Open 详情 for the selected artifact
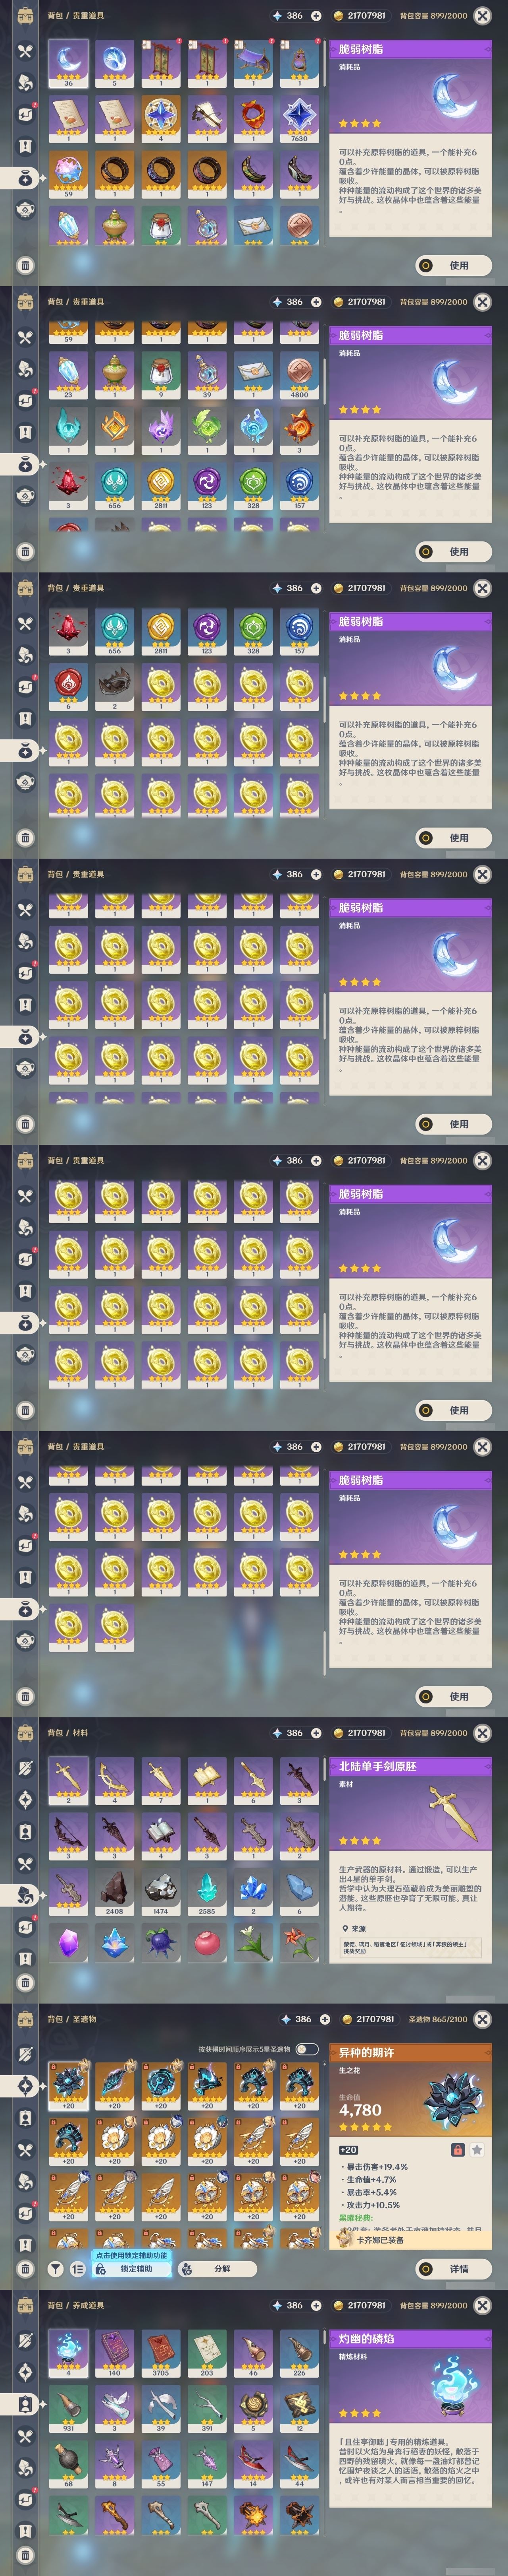The height and width of the screenshot is (2576, 508). coord(454,2269)
